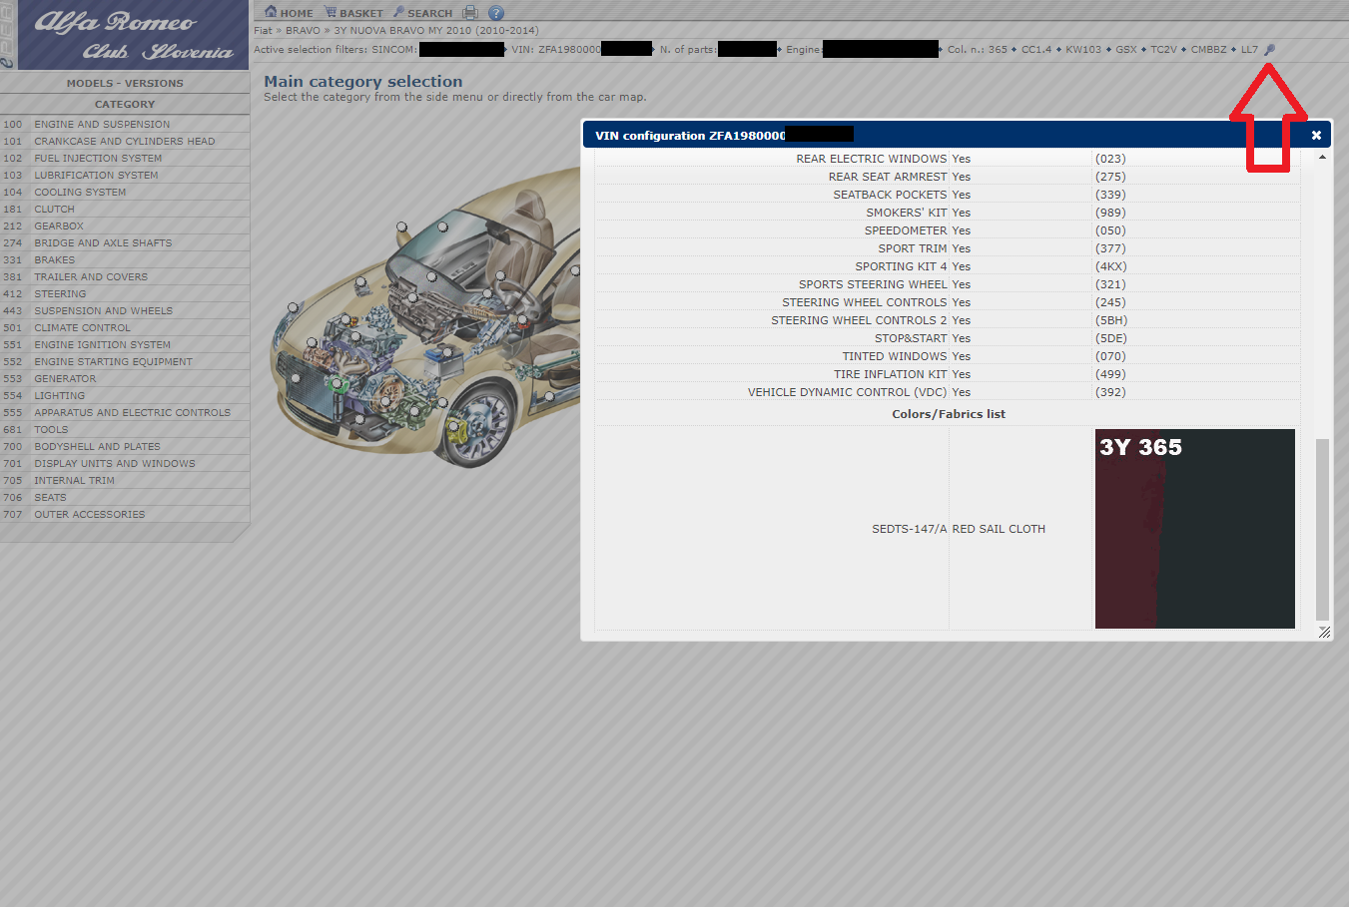Close the VIN configuration popup
Screen dimensions: 1349x907
1316,135
